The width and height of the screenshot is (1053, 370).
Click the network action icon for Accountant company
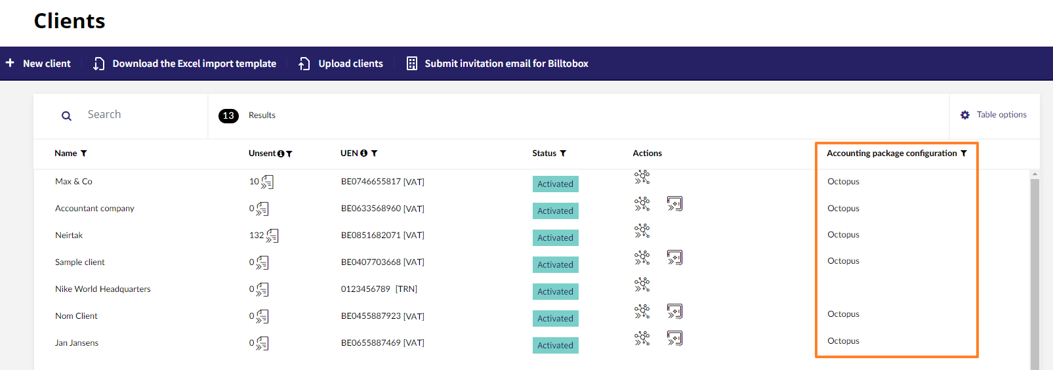pyautogui.click(x=642, y=204)
